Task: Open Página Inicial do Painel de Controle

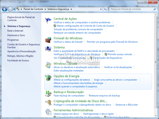Action: (x=21, y=19)
